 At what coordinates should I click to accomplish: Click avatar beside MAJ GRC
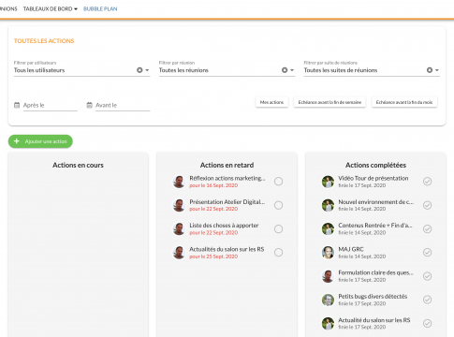(328, 253)
